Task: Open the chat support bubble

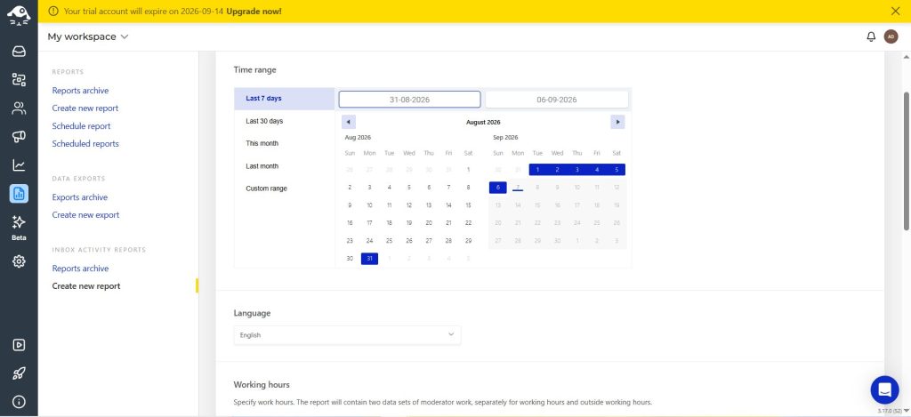Action: coord(884,389)
